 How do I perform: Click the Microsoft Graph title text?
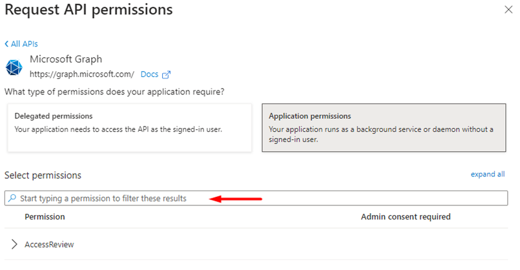[66, 59]
